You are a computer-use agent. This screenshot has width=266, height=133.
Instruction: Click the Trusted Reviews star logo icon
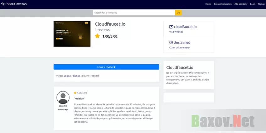coord(3,4)
